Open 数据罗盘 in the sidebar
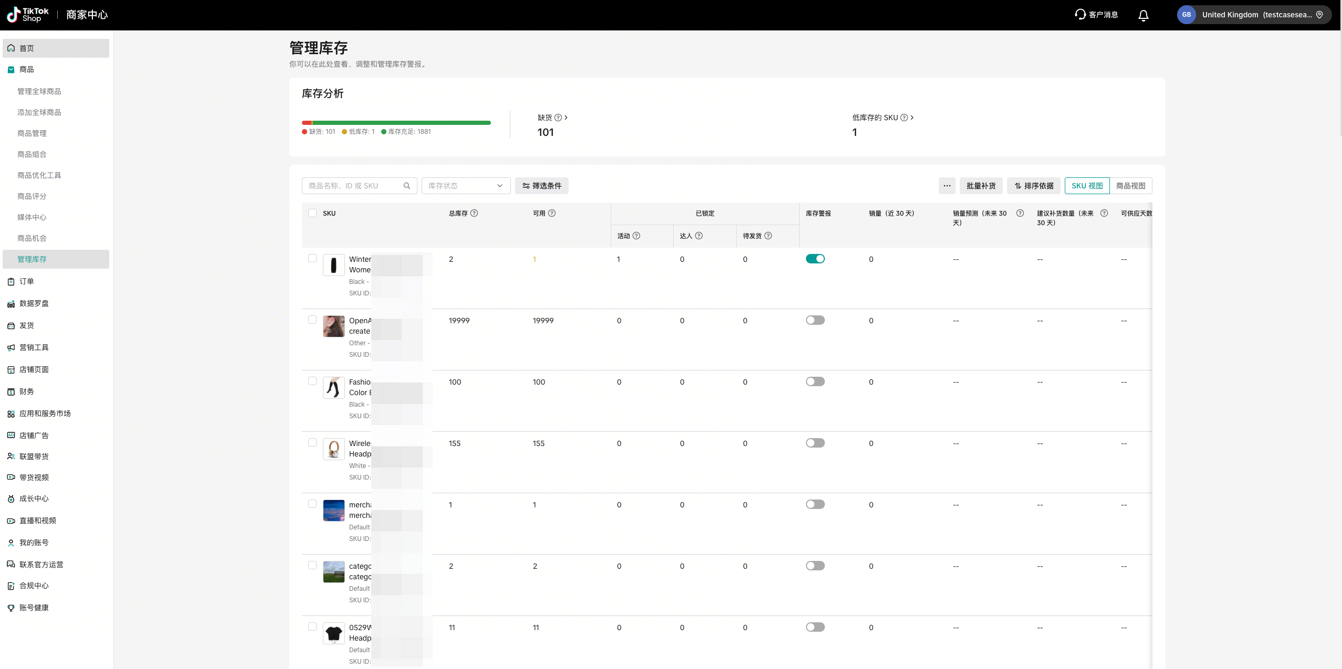 coord(34,303)
